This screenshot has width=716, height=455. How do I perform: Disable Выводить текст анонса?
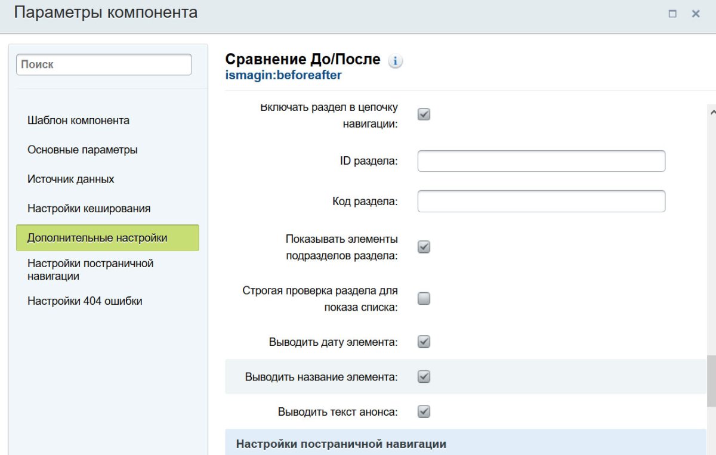(424, 411)
